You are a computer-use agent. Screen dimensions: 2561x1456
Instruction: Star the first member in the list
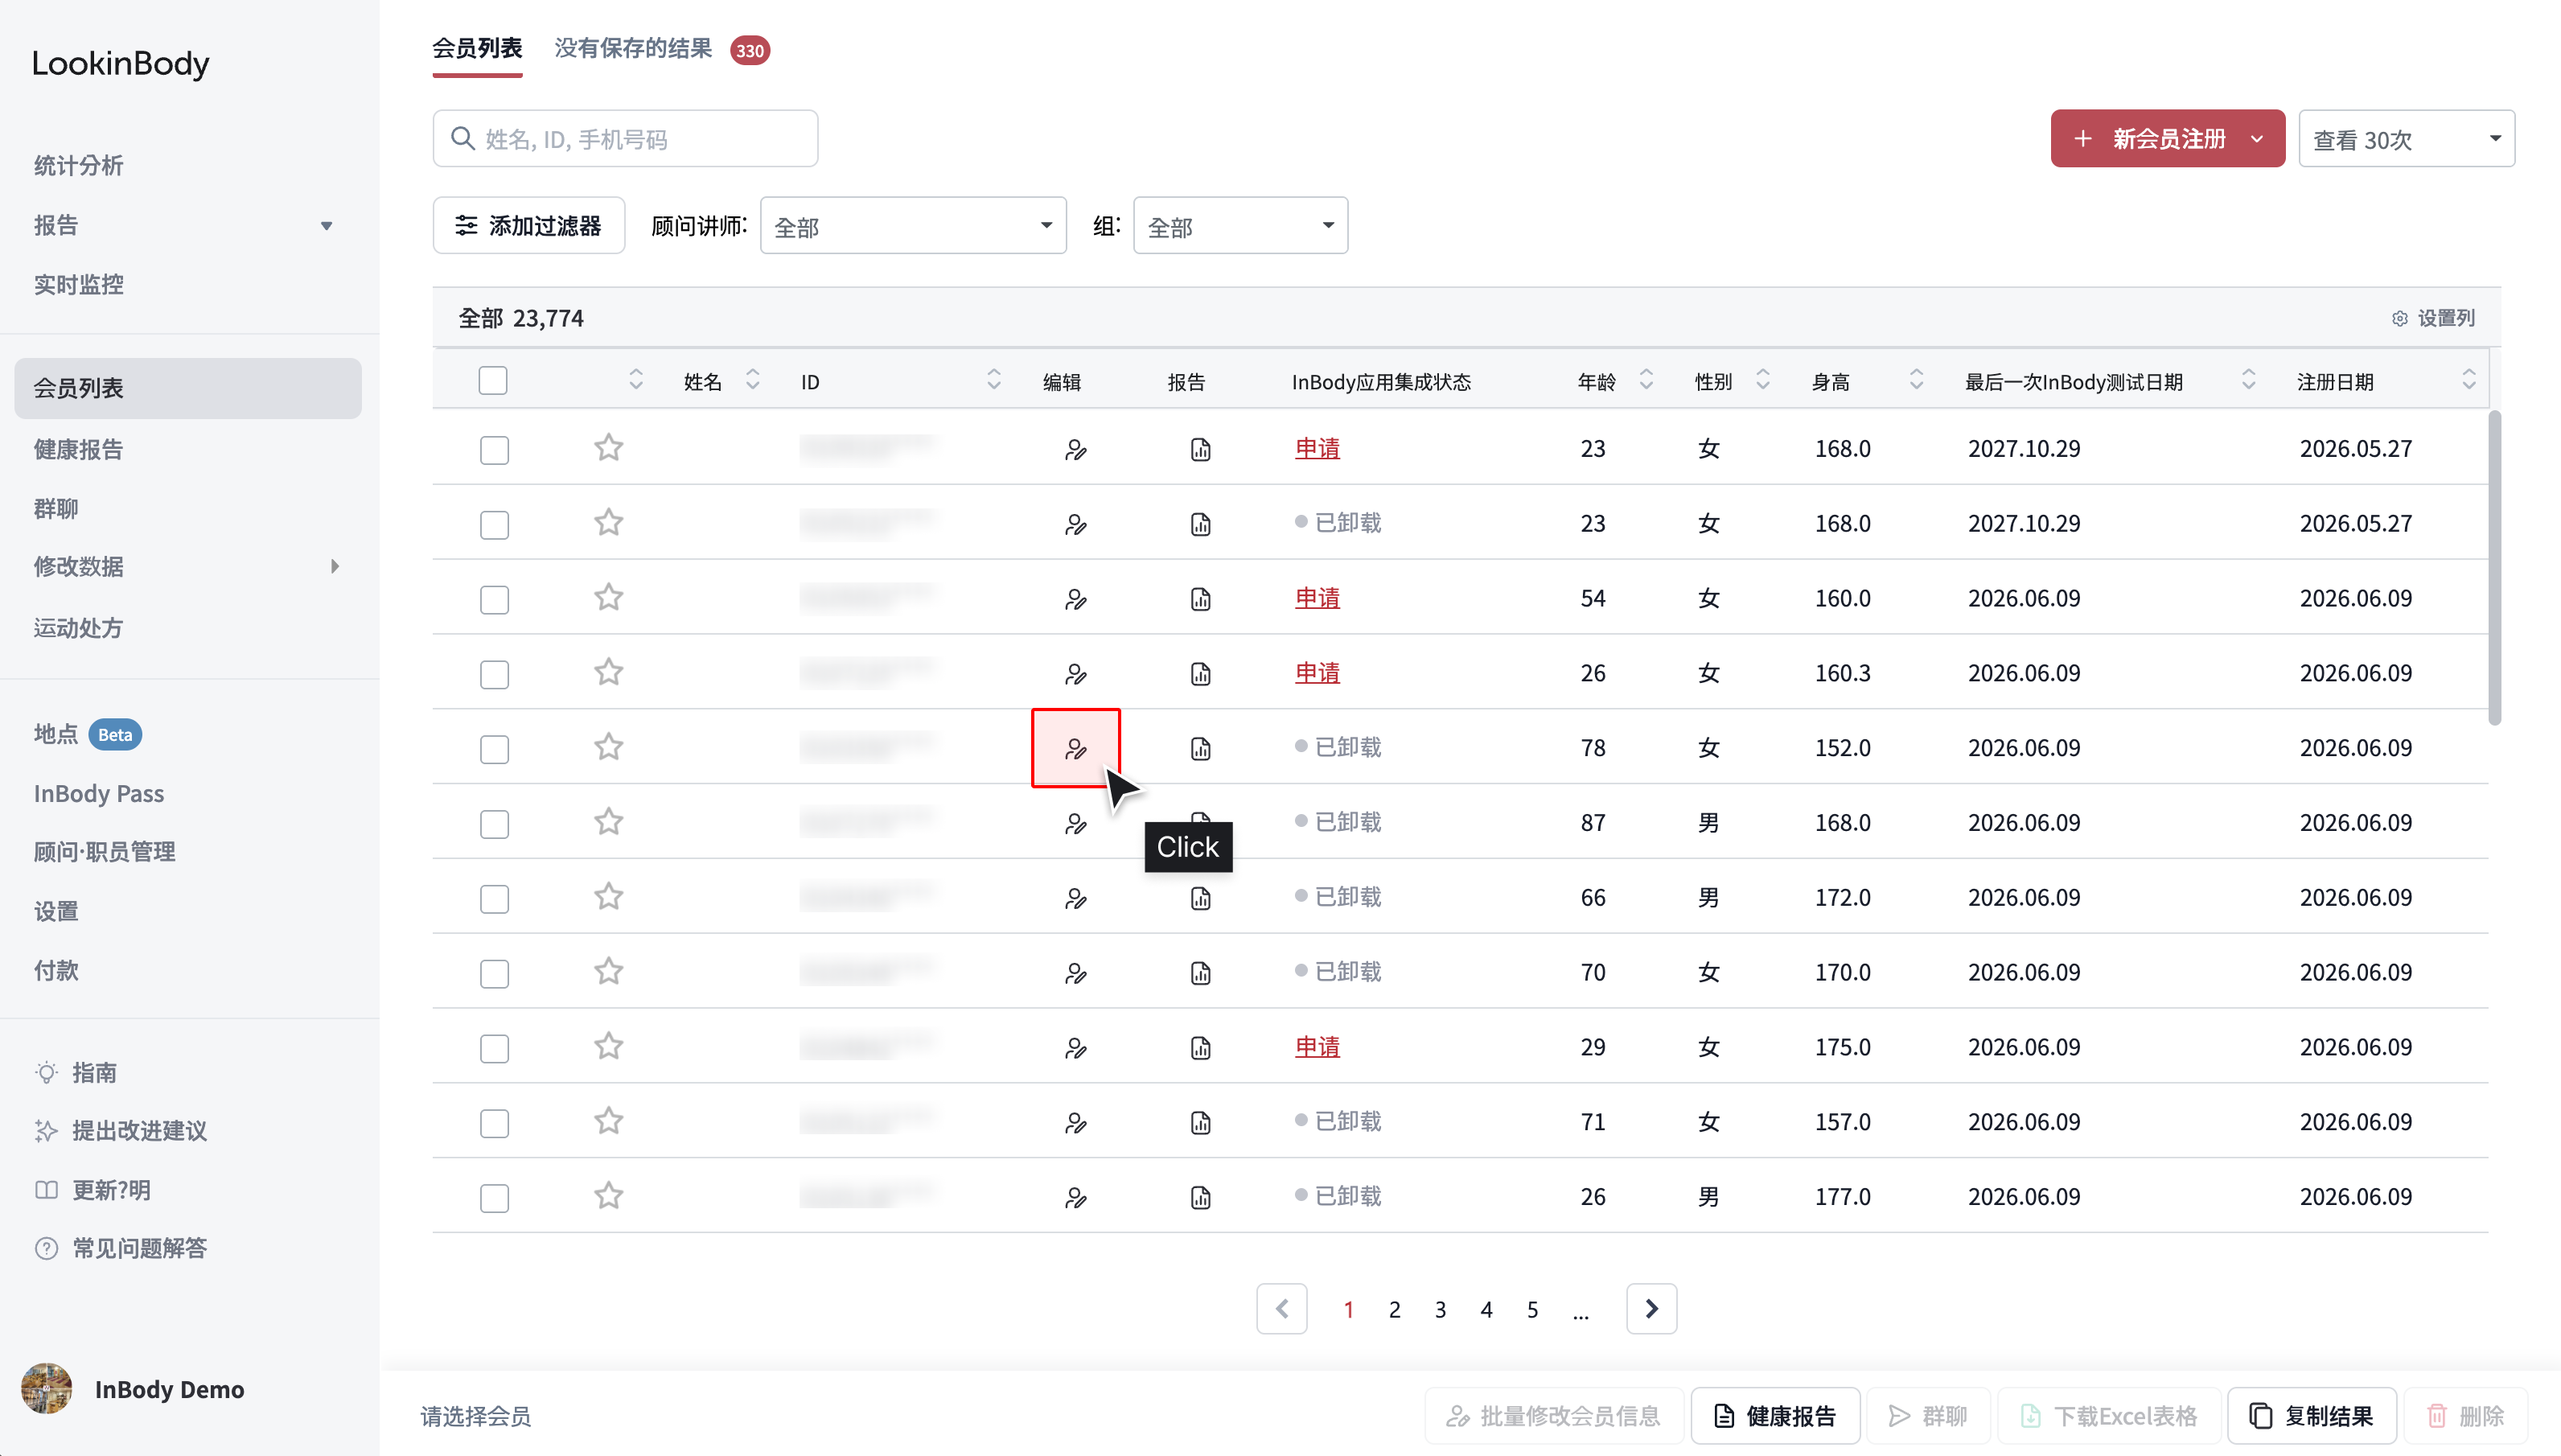(x=609, y=448)
